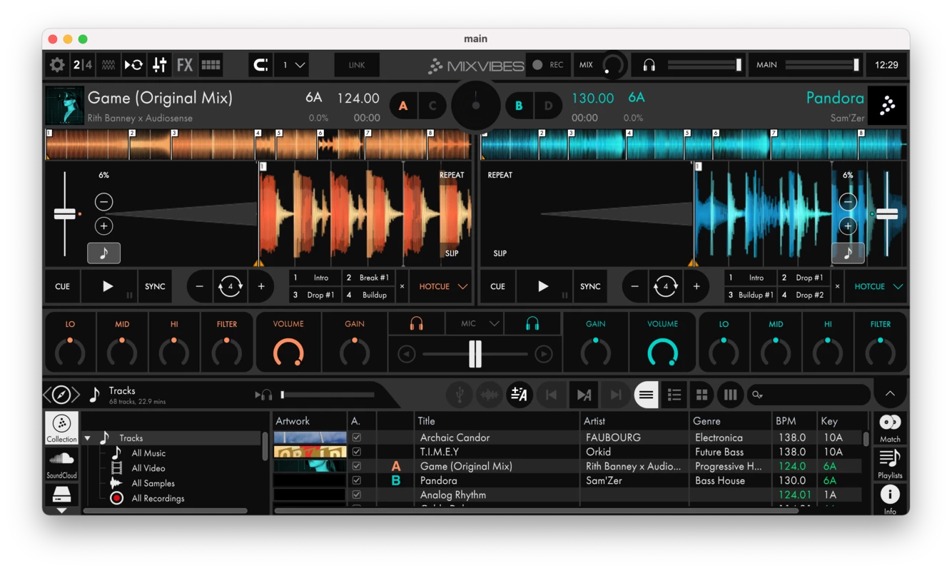Toggle the LINK button
The image size is (952, 571).
[x=357, y=65]
